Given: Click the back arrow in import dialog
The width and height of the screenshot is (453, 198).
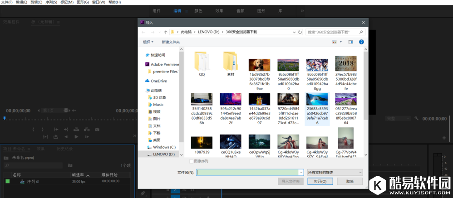Looking at the screenshot, I should [x=143, y=32].
